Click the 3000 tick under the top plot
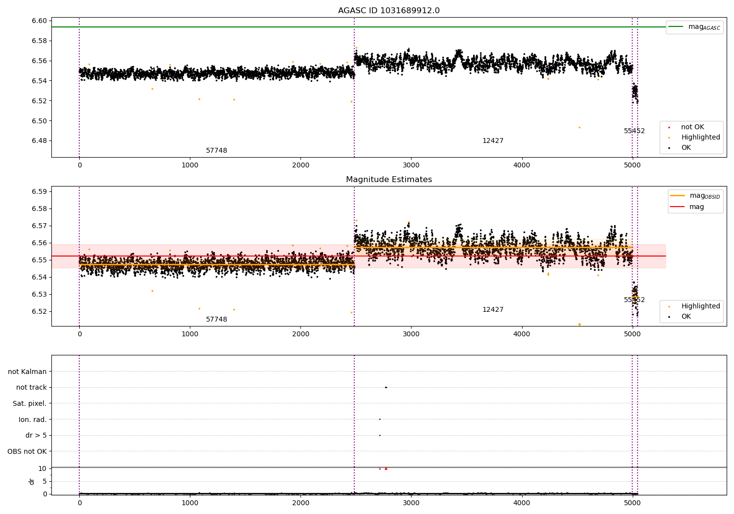This screenshot has width=734, height=514. click(x=411, y=165)
